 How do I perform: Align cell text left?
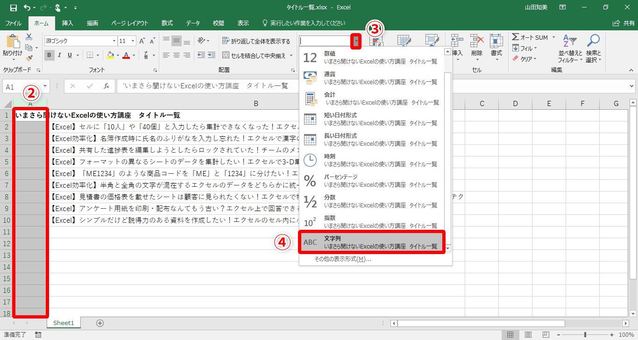[166, 55]
